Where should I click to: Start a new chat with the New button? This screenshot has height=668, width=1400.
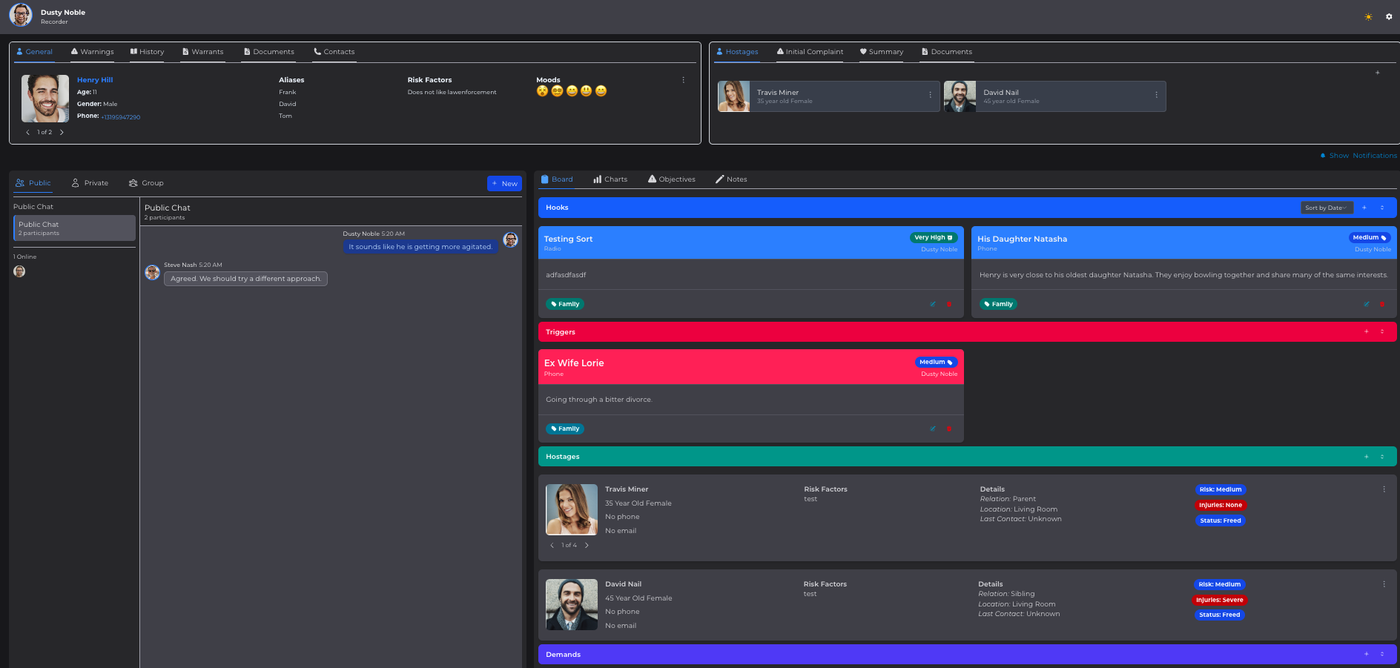point(504,183)
